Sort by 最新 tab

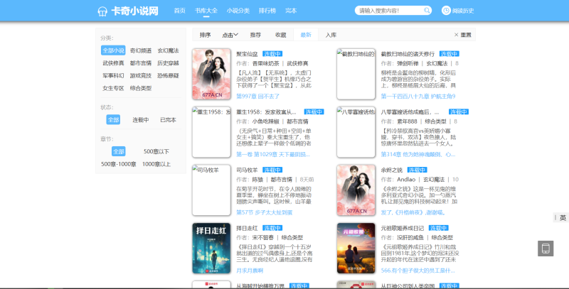tap(306, 35)
